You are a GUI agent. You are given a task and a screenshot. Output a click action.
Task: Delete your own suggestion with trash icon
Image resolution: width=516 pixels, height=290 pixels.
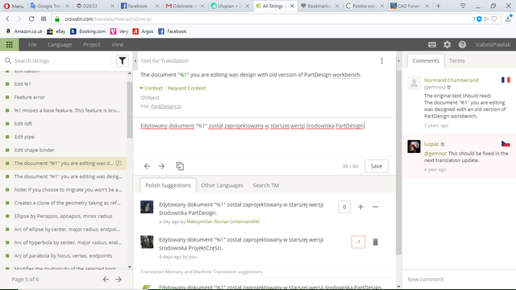375,242
